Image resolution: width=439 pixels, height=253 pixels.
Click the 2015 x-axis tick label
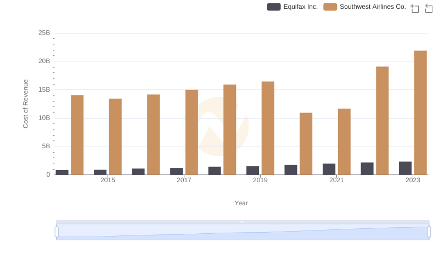(108, 180)
